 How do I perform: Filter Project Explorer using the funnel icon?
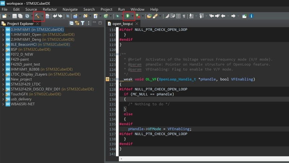pyautogui.click(x=83, y=23)
